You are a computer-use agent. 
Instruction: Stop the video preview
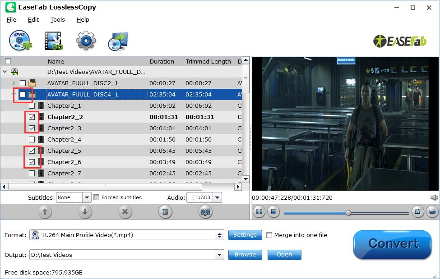[x=273, y=212]
